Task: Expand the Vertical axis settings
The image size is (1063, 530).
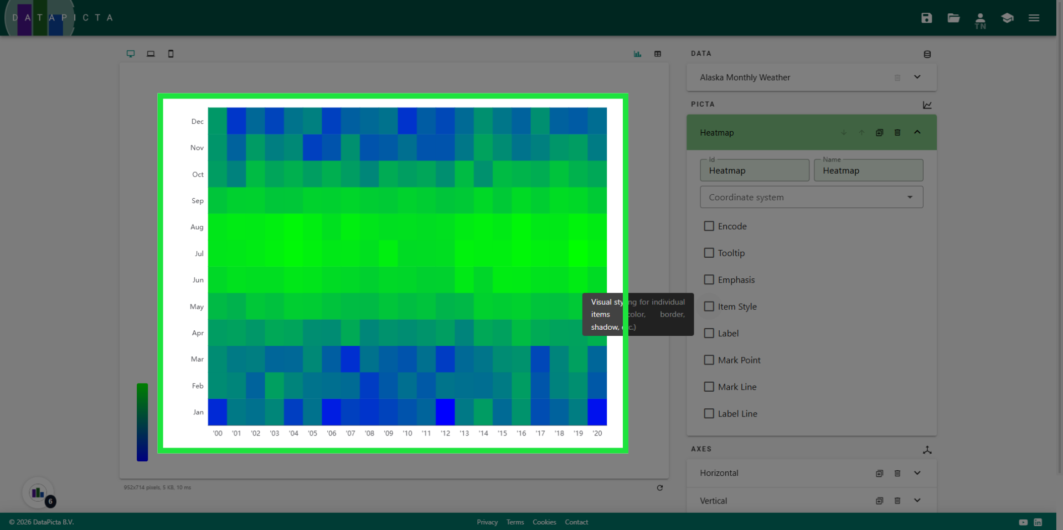Action: tap(917, 500)
